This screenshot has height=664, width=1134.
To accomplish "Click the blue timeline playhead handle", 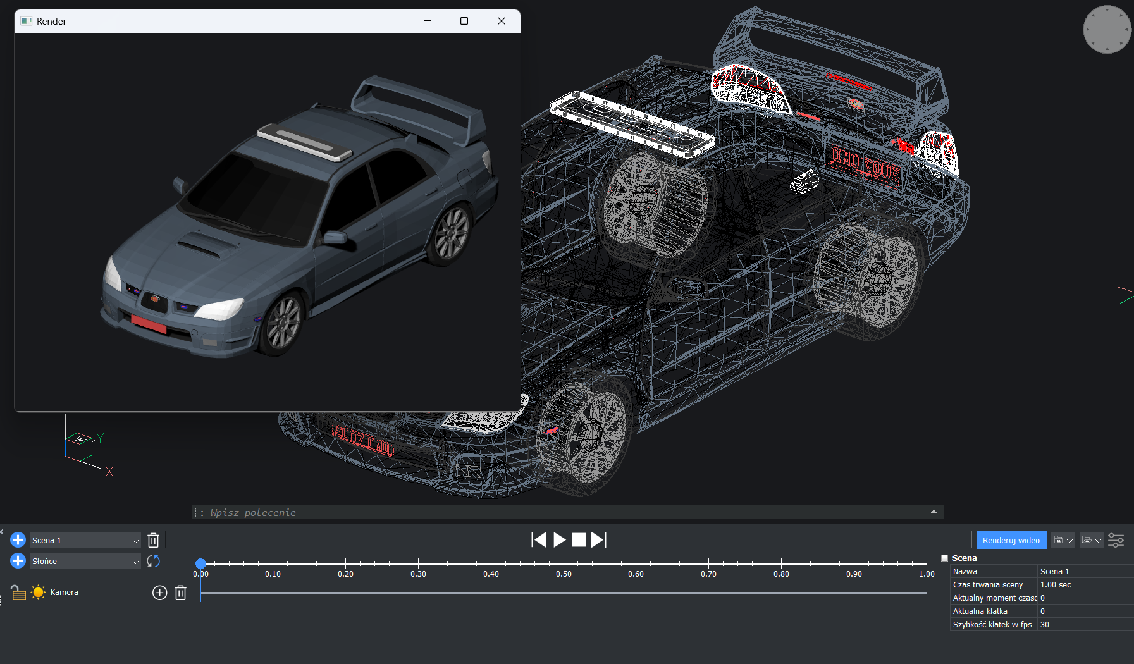I will [x=200, y=563].
